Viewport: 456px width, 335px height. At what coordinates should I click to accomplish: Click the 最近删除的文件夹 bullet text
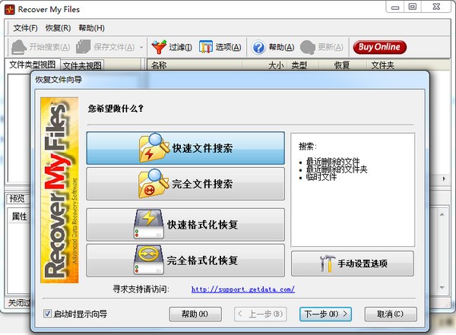pos(337,169)
